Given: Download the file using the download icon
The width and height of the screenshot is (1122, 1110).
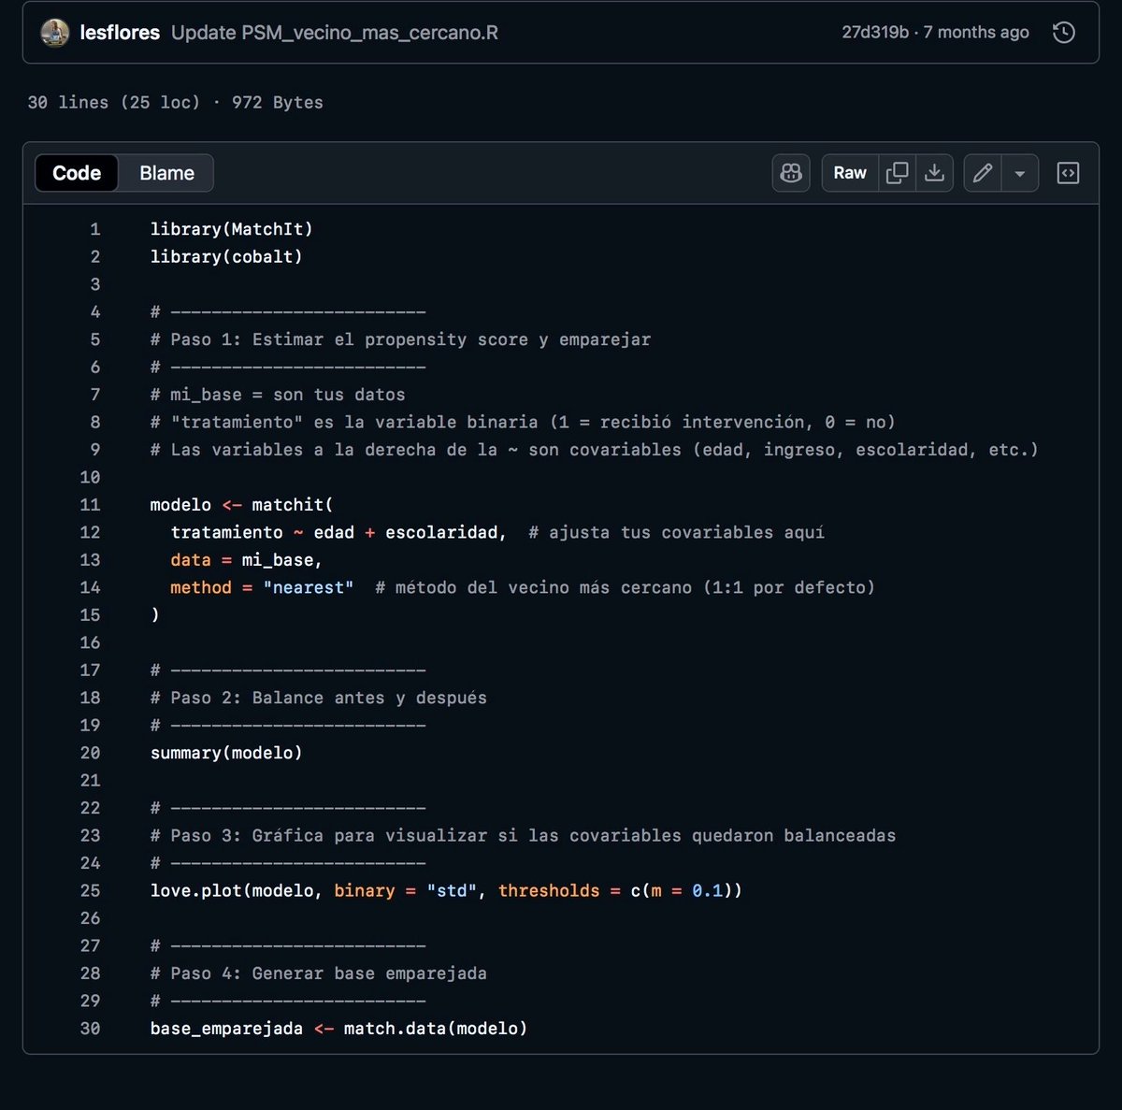Looking at the screenshot, I should point(934,173).
